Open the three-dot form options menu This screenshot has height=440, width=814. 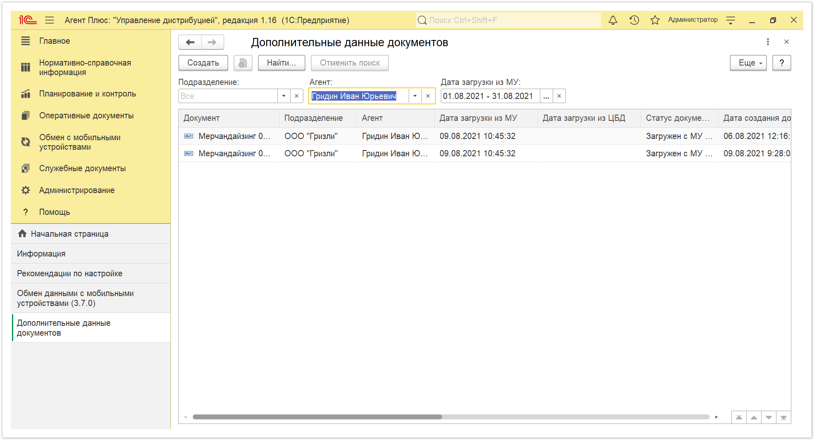[x=768, y=42]
